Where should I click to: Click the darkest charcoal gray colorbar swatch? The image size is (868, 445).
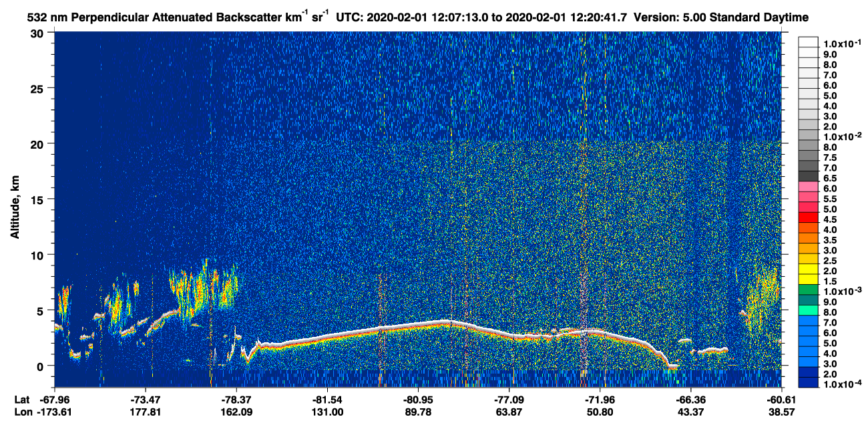808,176
